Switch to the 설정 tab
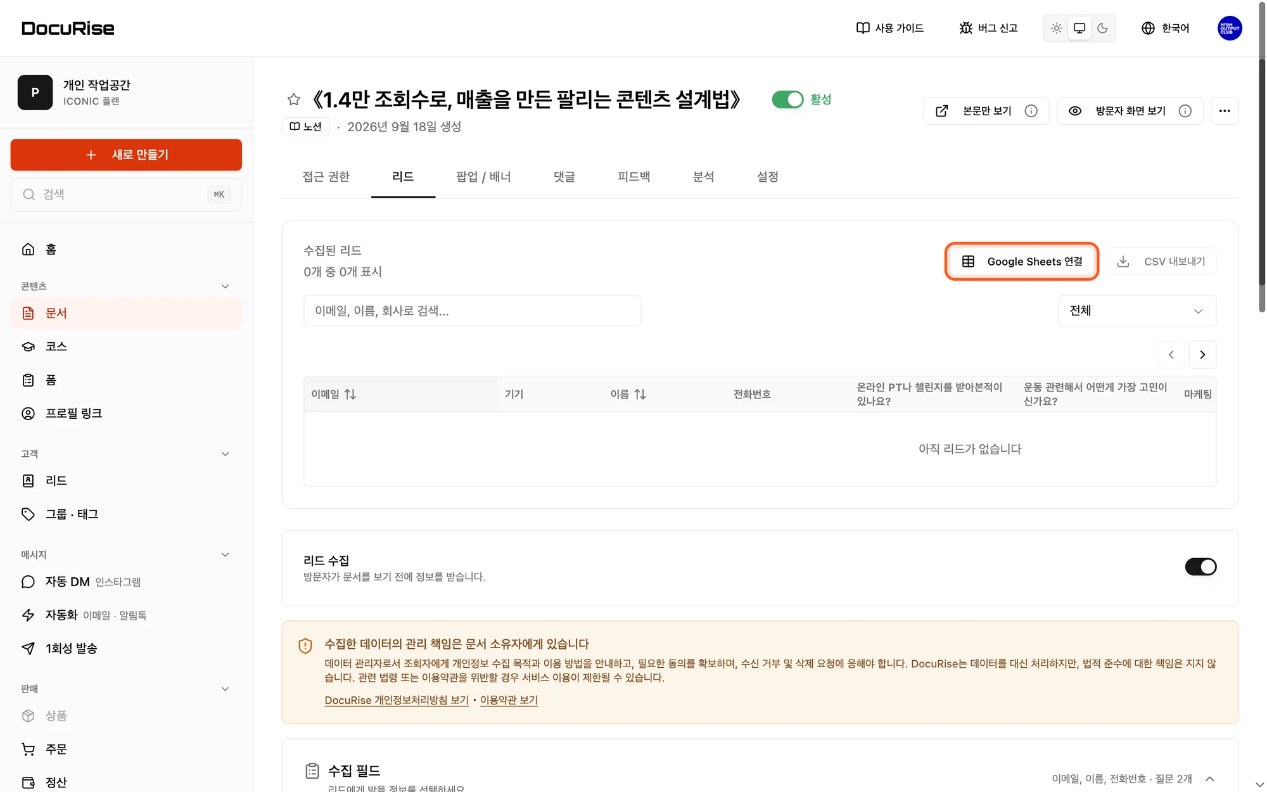This screenshot has height=792, width=1267. pyautogui.click(x=767, y=177)
